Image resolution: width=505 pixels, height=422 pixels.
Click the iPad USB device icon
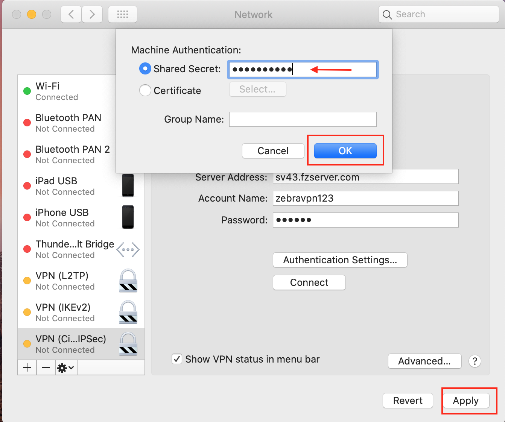[128, 185]
